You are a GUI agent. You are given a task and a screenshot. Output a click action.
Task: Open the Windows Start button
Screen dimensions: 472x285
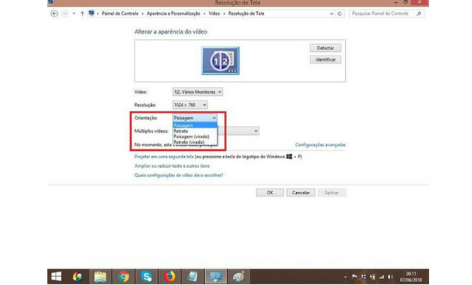click(x=56, y=276)
